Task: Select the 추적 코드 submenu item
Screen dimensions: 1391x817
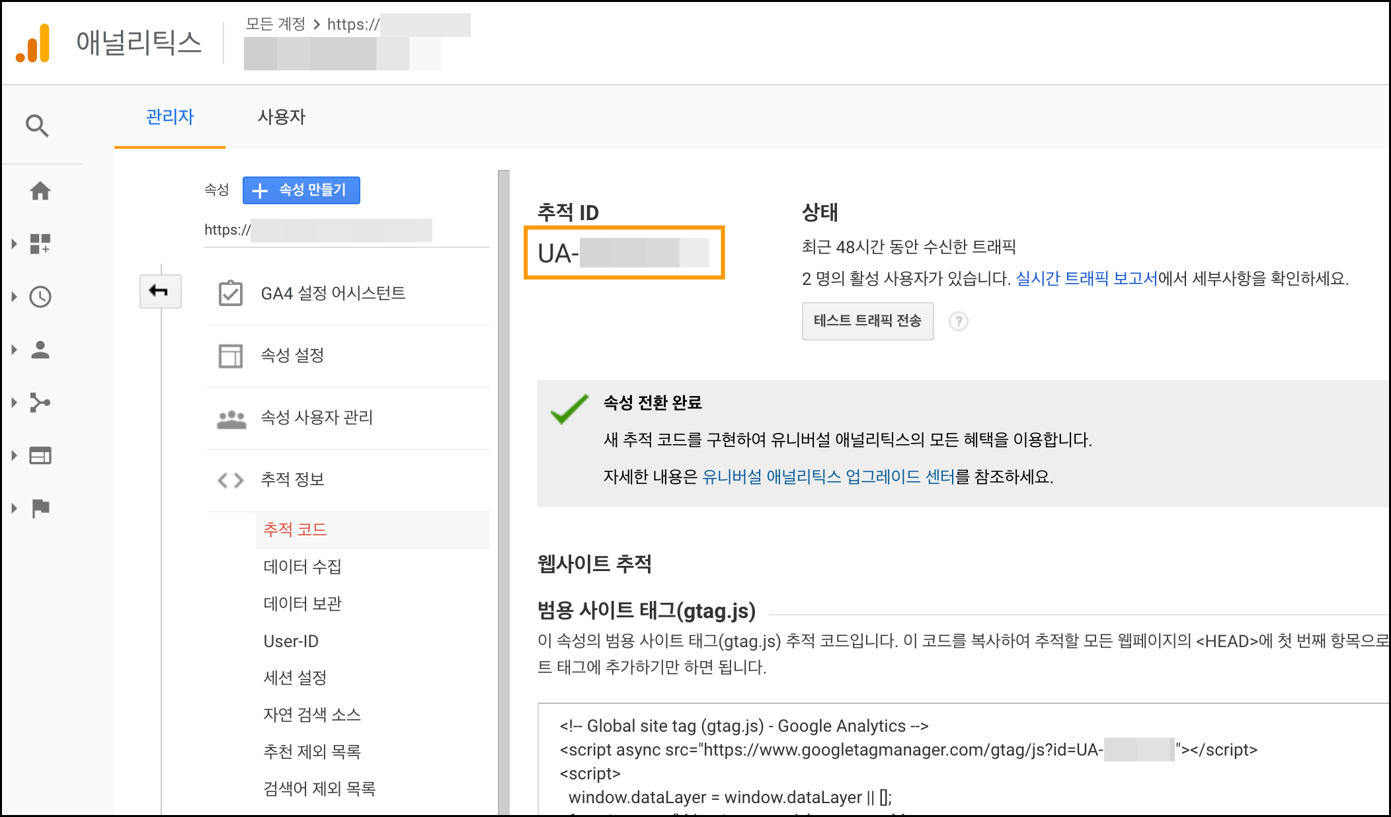Action: click(373, 529)
